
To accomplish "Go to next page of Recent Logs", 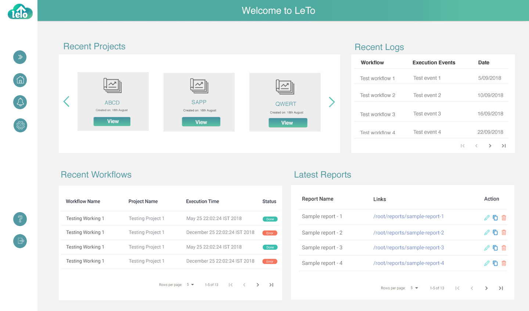I will (x=490, y=146).
